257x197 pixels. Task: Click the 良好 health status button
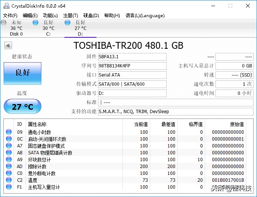pos(22,74)
